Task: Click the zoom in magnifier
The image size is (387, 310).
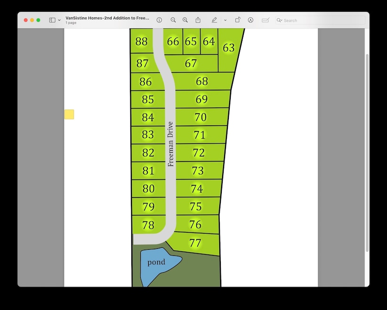Action: 185,20
